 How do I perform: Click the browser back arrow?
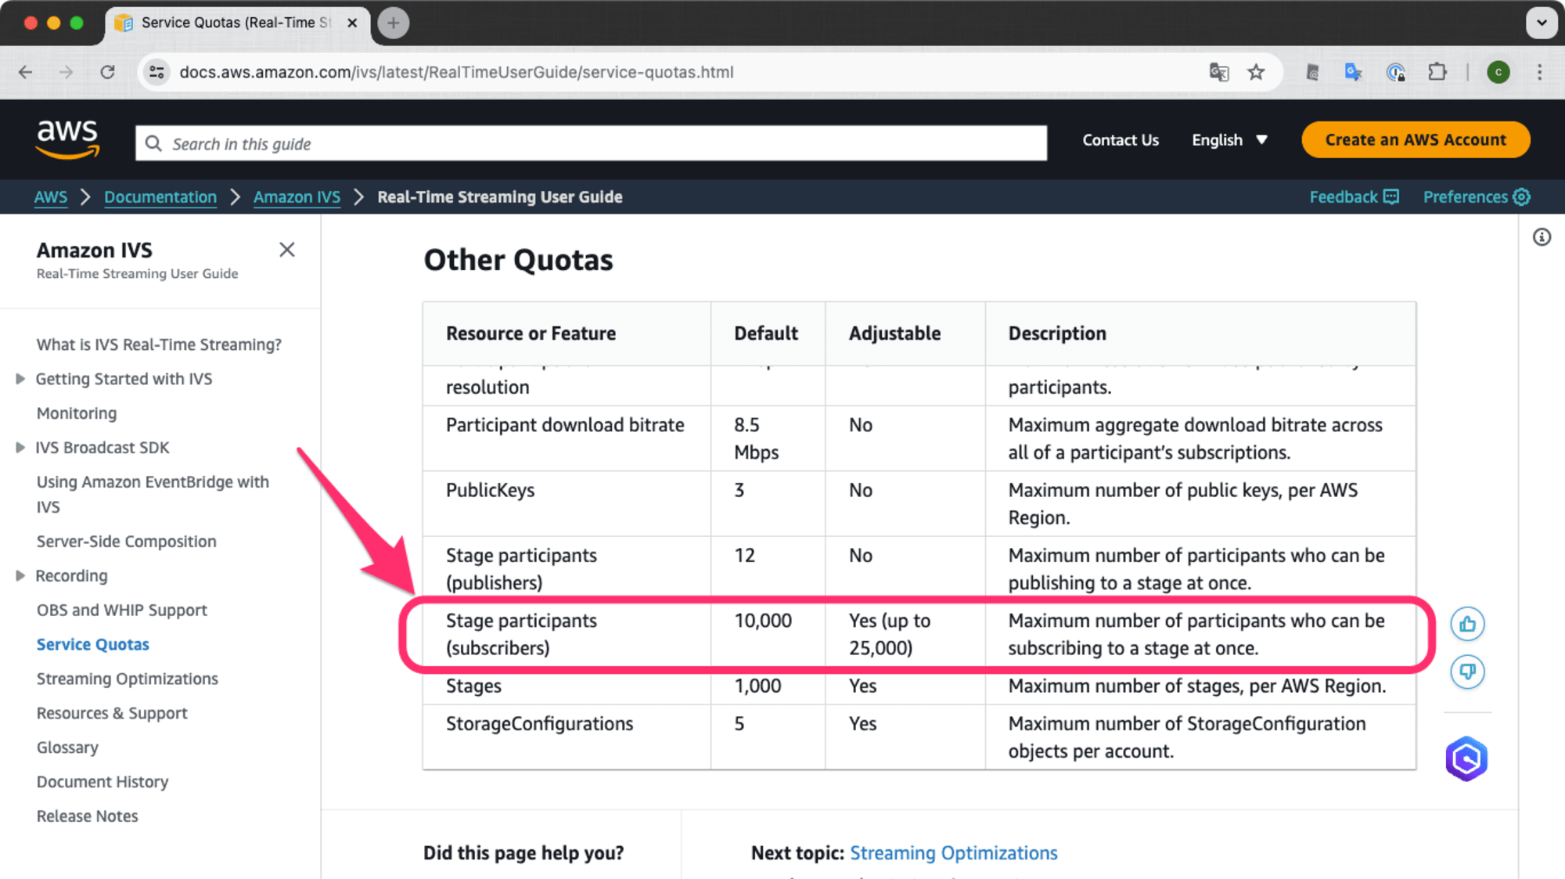coord(26,72)
